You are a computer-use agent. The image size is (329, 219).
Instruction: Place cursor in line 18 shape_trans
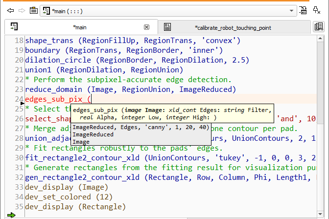[x=133, y=41]
